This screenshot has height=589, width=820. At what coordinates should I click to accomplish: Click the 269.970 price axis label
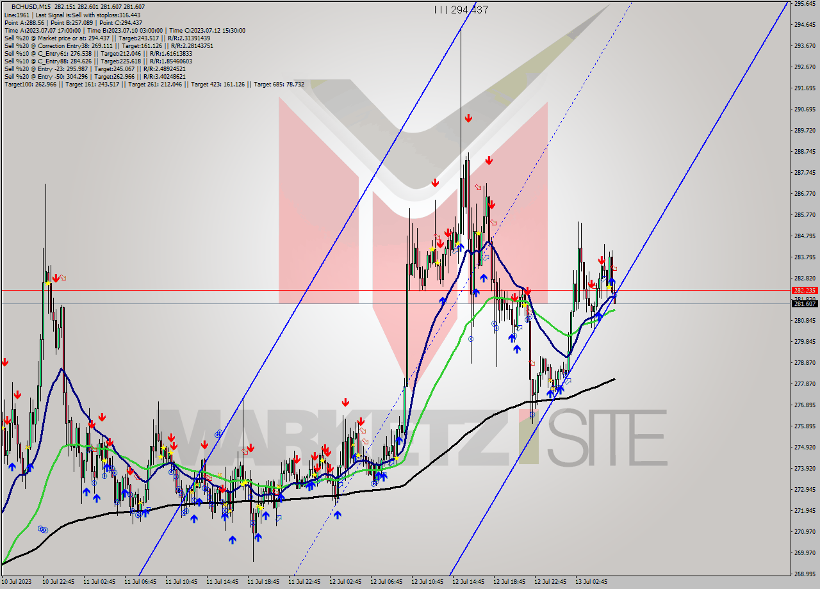(805, 553)
